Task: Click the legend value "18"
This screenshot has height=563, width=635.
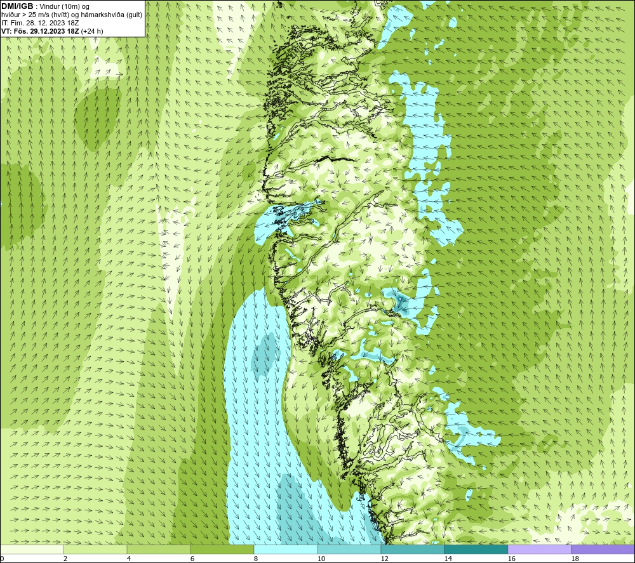Action: point(575,559)
